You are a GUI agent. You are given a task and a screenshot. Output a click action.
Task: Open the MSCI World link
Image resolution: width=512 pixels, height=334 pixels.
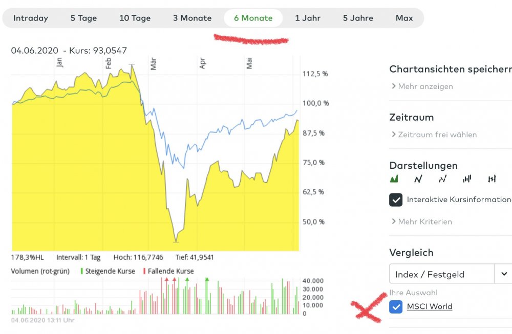429,307
